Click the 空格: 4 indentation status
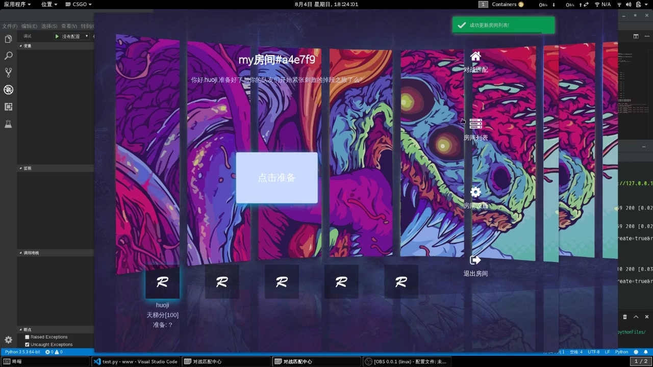The height and width of the screenshot is (367, 653). pos(576,352)
